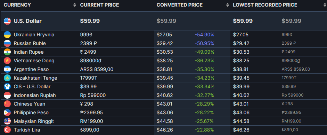Viewport: 327px width, 135px height.
Task: Click the U.S. Dollar flag icon
Action: click(7, 21)
